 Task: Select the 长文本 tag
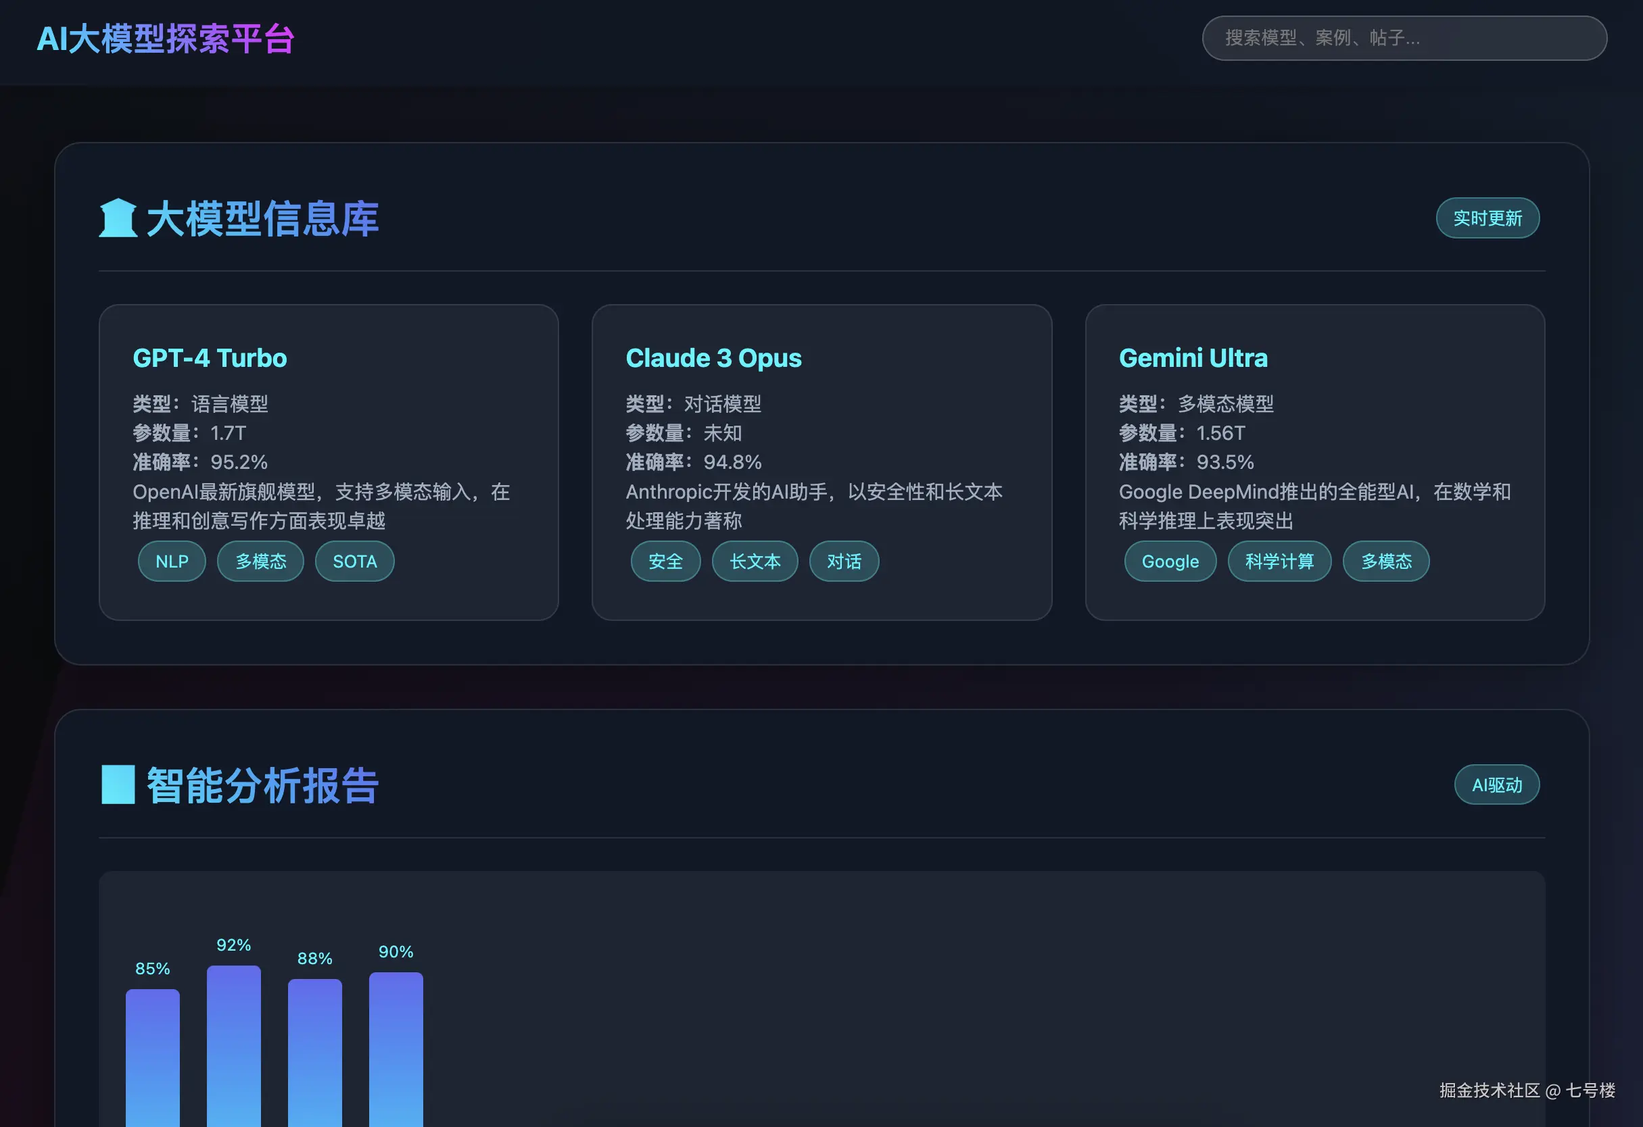coord(755,561)
